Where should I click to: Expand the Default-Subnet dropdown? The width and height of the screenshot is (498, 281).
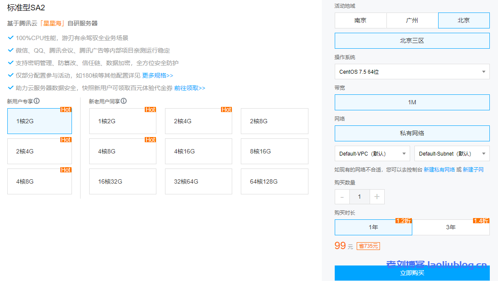452,154
